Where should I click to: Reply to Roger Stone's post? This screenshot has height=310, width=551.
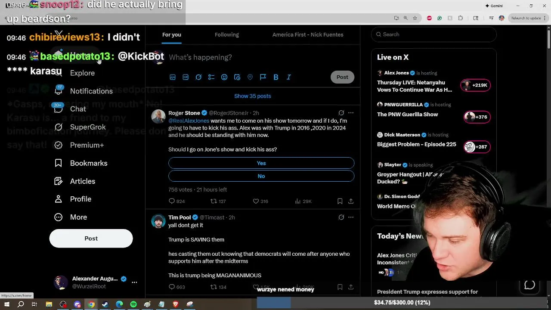pyautogui.click(x=176, y=201)
